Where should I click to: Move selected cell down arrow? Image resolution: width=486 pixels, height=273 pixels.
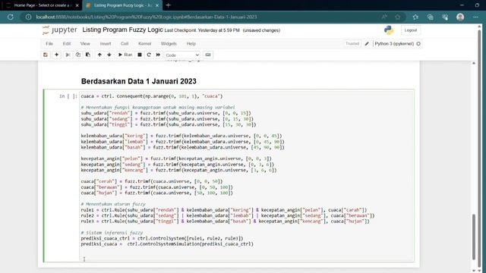[x=109, y=55]
